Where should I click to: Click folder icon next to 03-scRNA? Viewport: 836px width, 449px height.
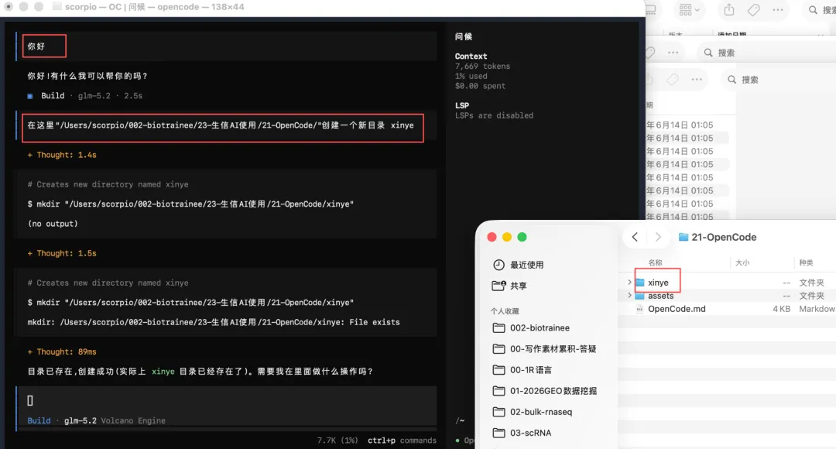tap(499, 433)
